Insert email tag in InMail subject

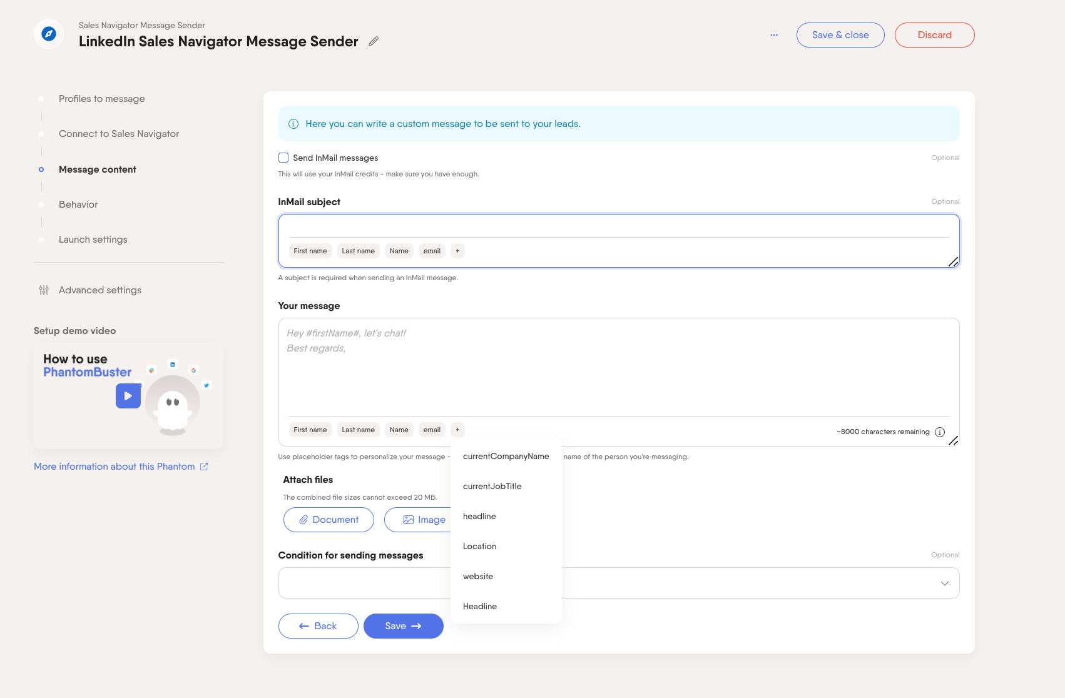click(432, 251)
